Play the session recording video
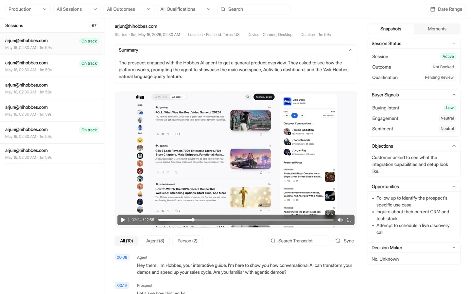This screenshot has width=471, height=294. point(123,220)
